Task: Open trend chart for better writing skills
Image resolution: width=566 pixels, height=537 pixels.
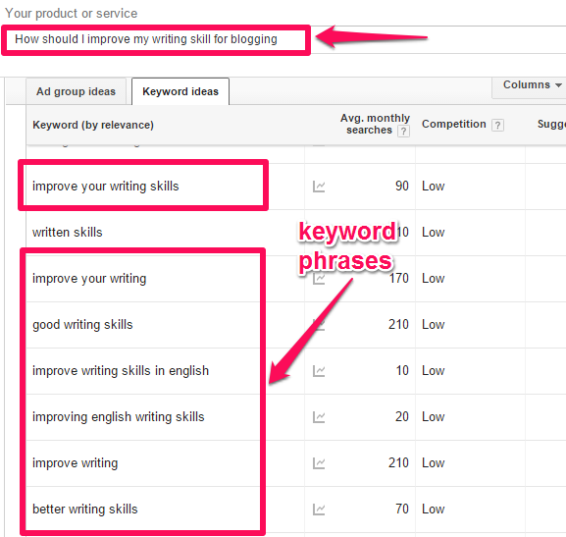Action: (319, 510)
